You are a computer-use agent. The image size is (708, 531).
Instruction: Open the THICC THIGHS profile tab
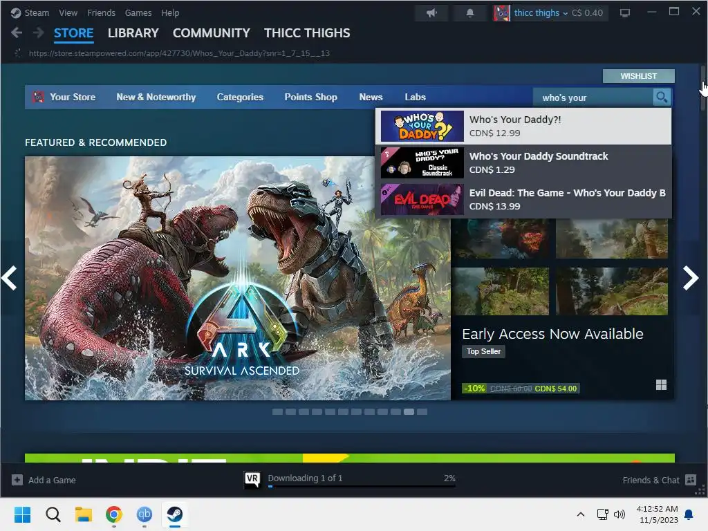click(x=307, y=33)
